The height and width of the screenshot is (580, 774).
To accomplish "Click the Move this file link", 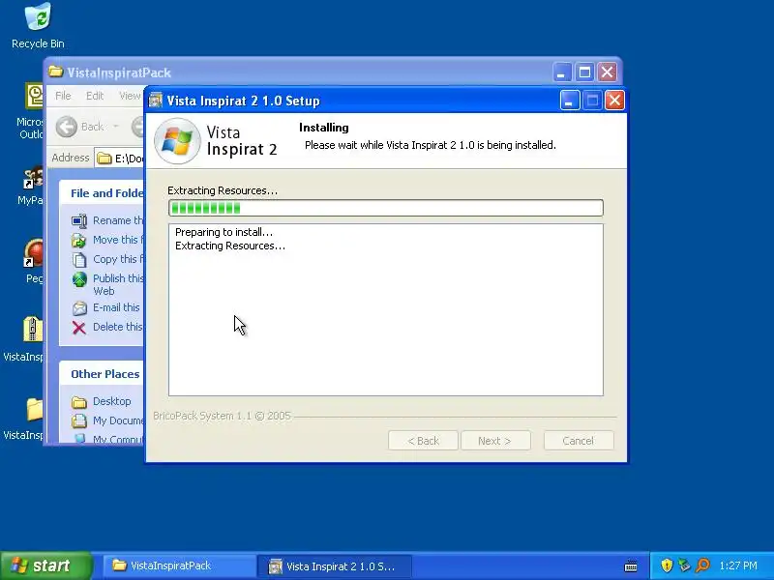I will tap(118, 240).
